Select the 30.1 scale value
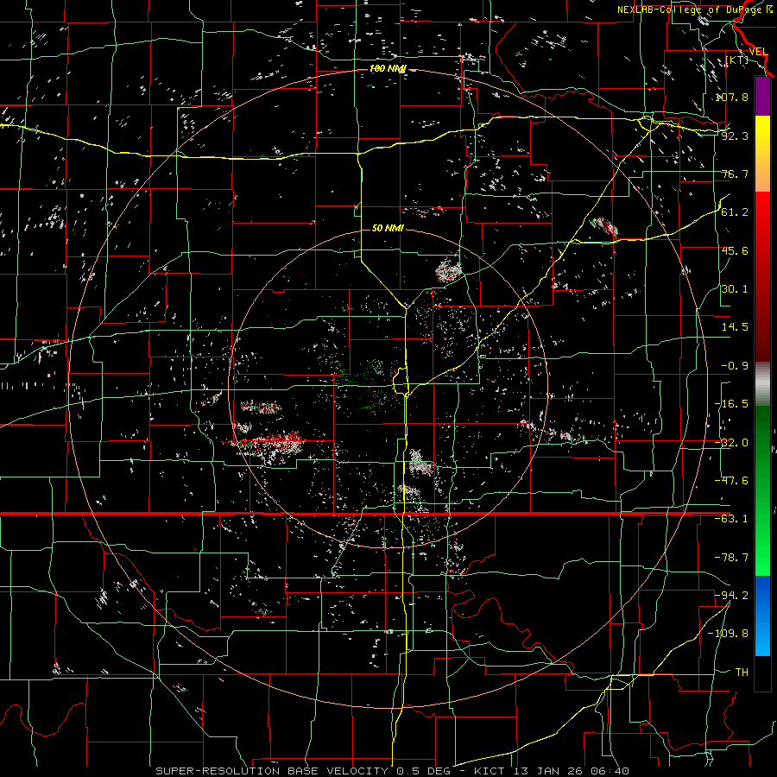The width and height of the screenshot is (777, 777). point(735,289)
